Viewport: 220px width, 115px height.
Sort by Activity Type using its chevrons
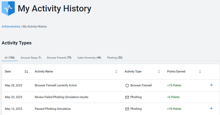(x=159, y=72)
